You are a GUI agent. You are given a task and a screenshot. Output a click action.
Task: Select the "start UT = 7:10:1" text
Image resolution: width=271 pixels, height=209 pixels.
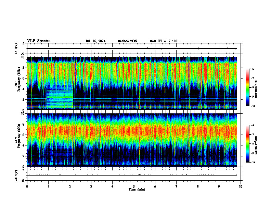(x=165, y=41)
